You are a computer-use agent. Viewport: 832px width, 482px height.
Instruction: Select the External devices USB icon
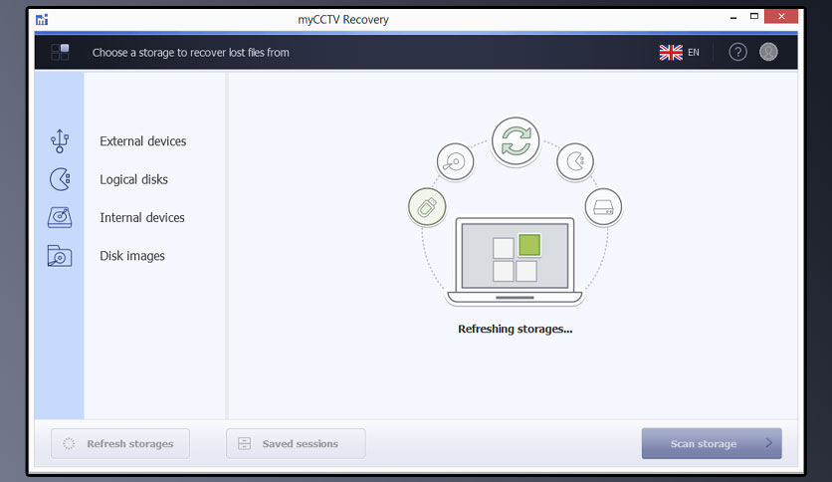[x=60, y=141]
